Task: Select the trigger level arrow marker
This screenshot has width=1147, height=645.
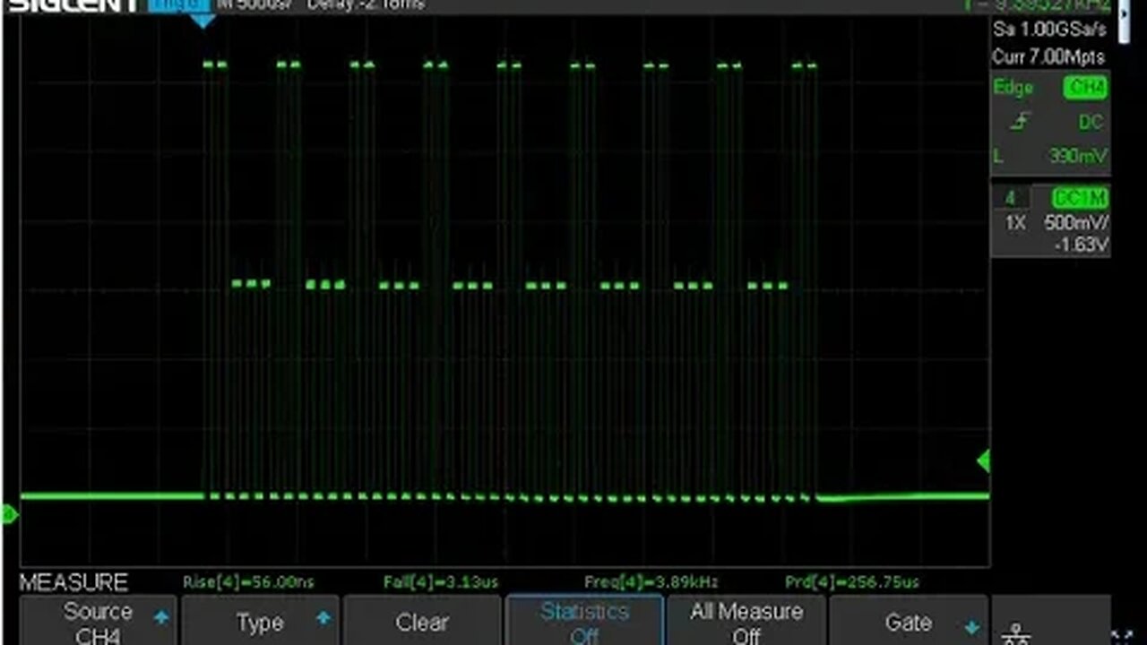Action: pyautogui.click(x=983, y=461)
